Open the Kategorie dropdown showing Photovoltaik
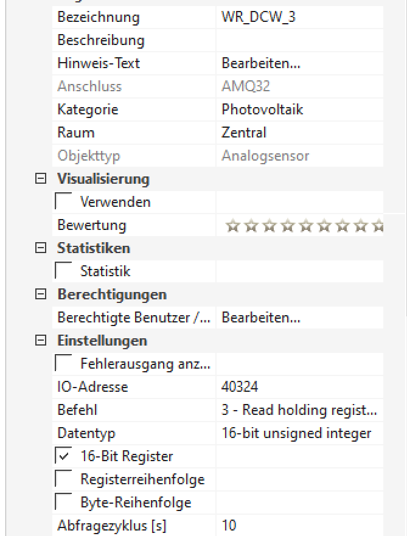The width and height of the screenshot is (407, 536). pos(299,110)
